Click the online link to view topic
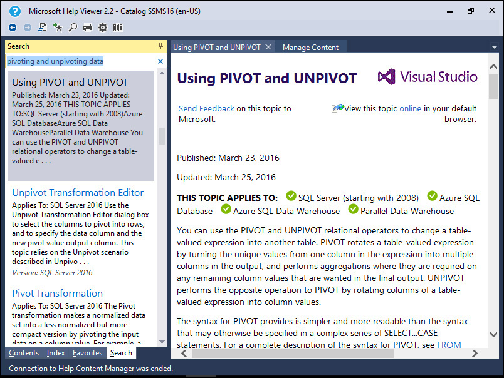 pyautogui.click(x=410, y=109)
